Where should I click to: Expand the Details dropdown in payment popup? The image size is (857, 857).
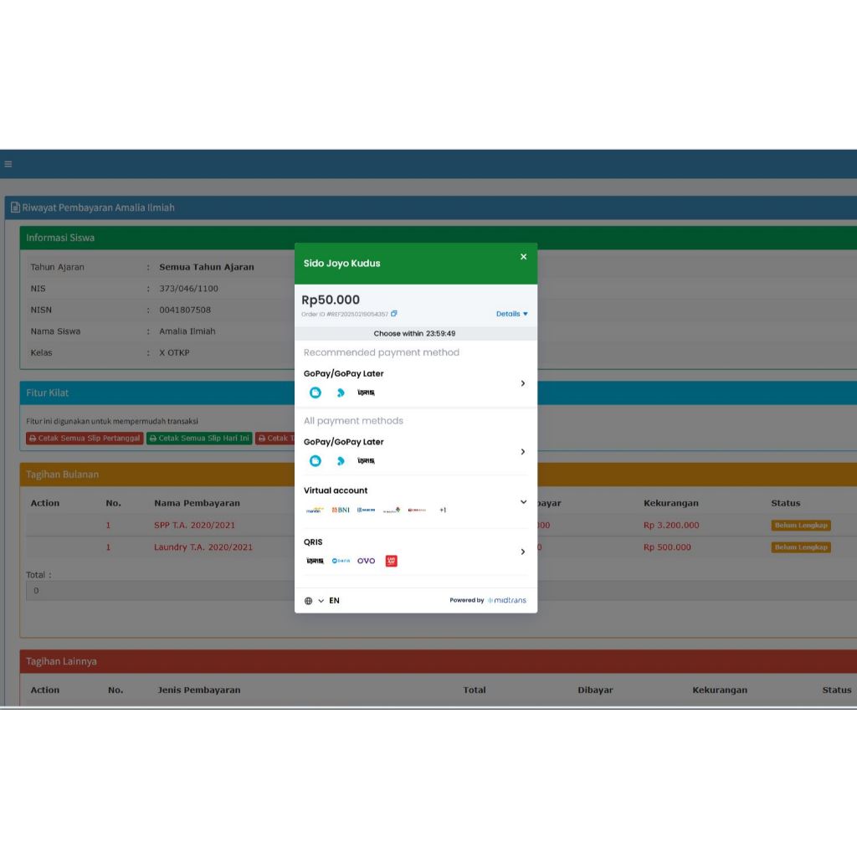[x=511, y=314]
